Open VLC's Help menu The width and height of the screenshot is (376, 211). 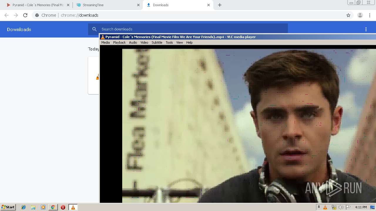click(x=189, y=42)
